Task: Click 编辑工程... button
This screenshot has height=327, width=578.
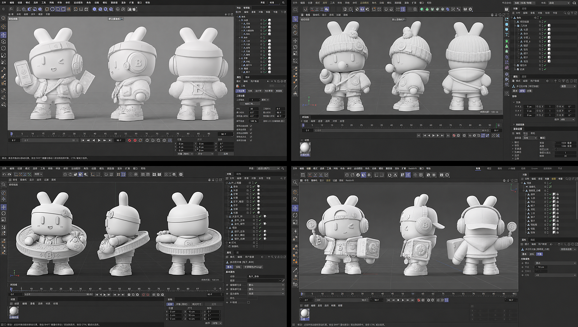Action: (x=250, y=104)
